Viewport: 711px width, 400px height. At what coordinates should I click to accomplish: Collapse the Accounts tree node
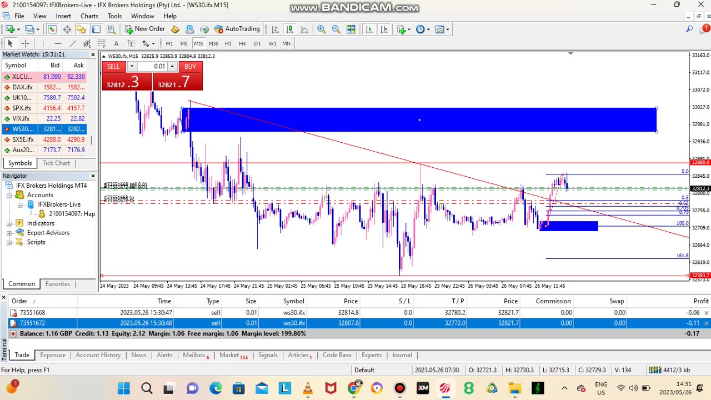click(x=9, y=195)
